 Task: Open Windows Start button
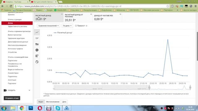(4, 108)
